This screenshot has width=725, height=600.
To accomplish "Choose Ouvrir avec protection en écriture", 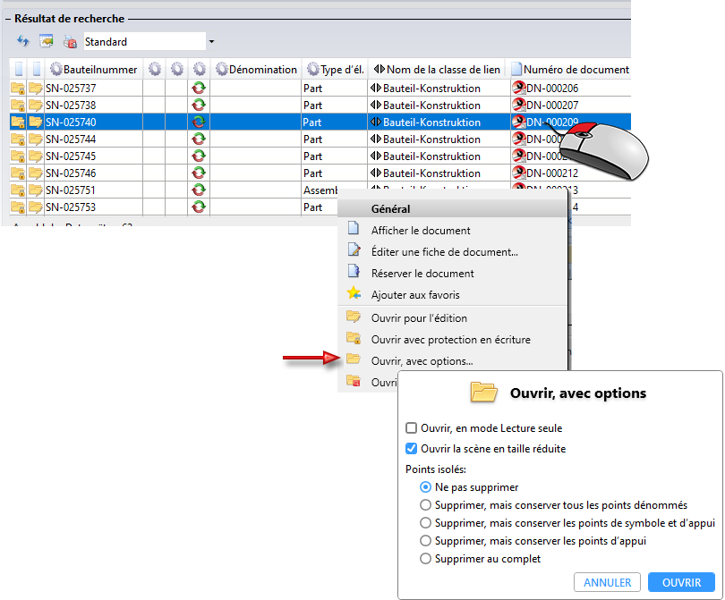I will pyautogui.click(x=452, y=340).
